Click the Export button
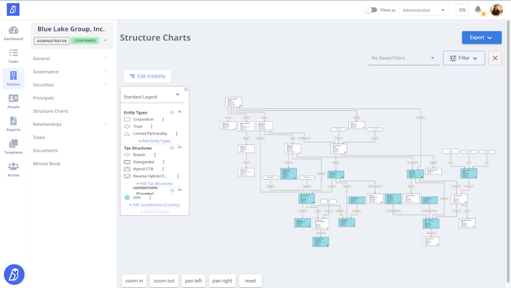 pos(481,37)
